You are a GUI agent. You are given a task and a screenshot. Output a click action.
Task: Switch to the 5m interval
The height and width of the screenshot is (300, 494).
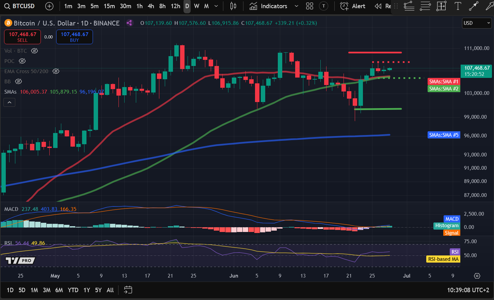(x=95, y=6)
